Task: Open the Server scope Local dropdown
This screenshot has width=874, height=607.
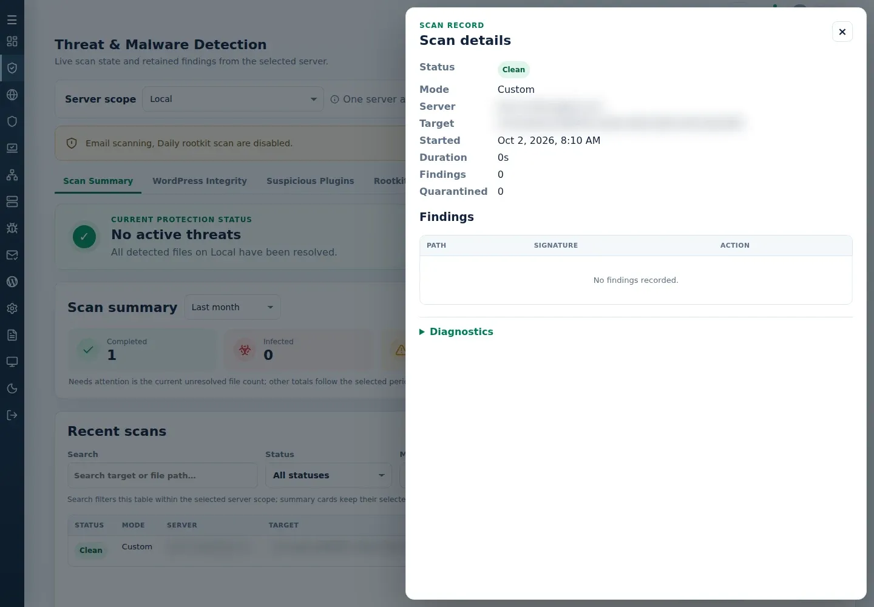Action: (233, 99)
